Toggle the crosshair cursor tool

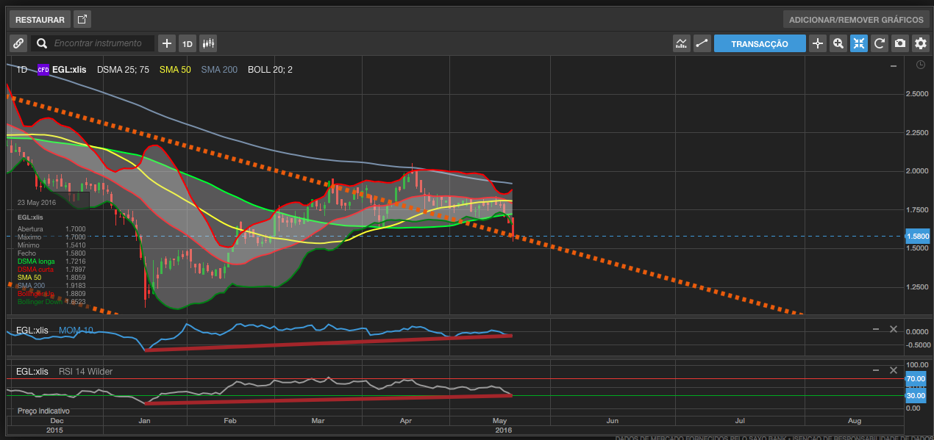(818, 43)
